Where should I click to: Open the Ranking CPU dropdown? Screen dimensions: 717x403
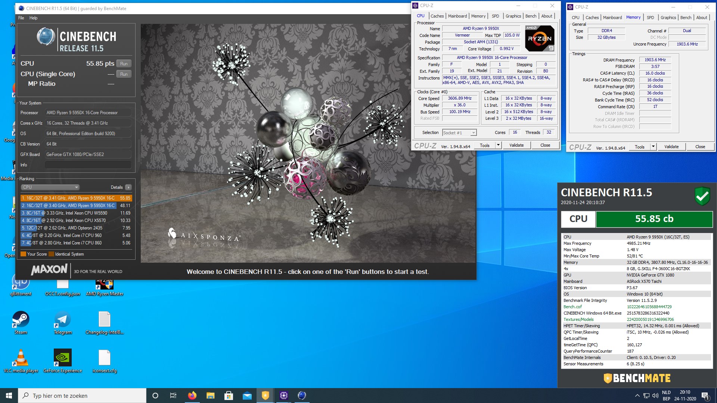[x=50, y=187]
